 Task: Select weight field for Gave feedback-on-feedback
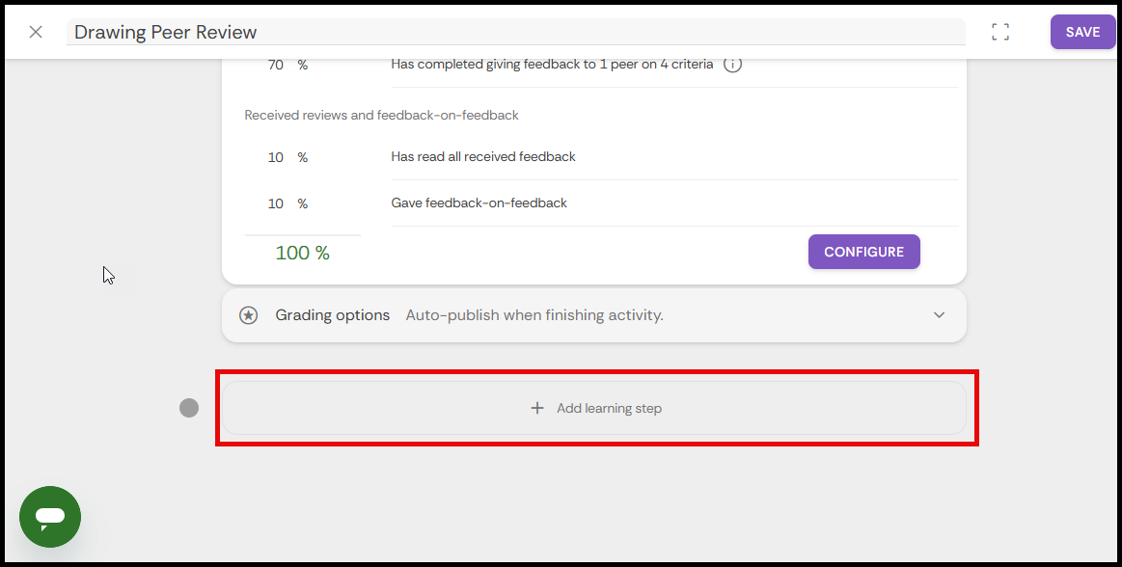click(276, 203)
